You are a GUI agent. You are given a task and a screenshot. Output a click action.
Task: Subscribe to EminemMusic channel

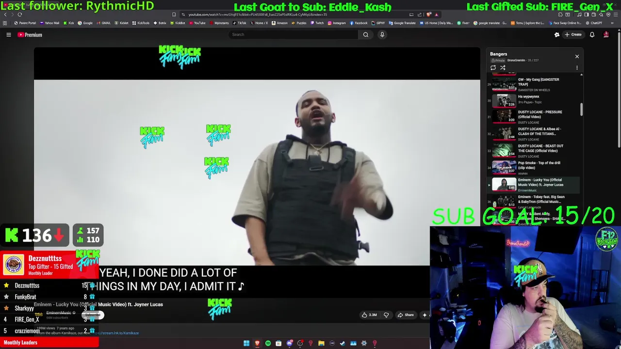(93, 315)
